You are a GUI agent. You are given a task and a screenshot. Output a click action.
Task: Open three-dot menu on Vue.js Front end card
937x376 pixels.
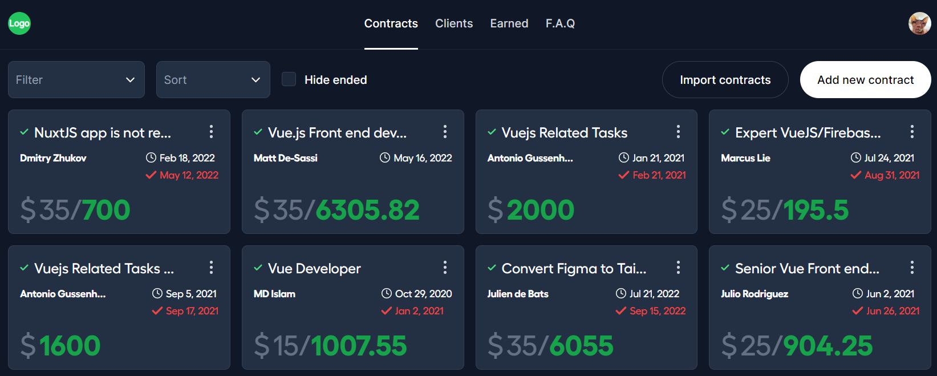click(x=445, y=132)
